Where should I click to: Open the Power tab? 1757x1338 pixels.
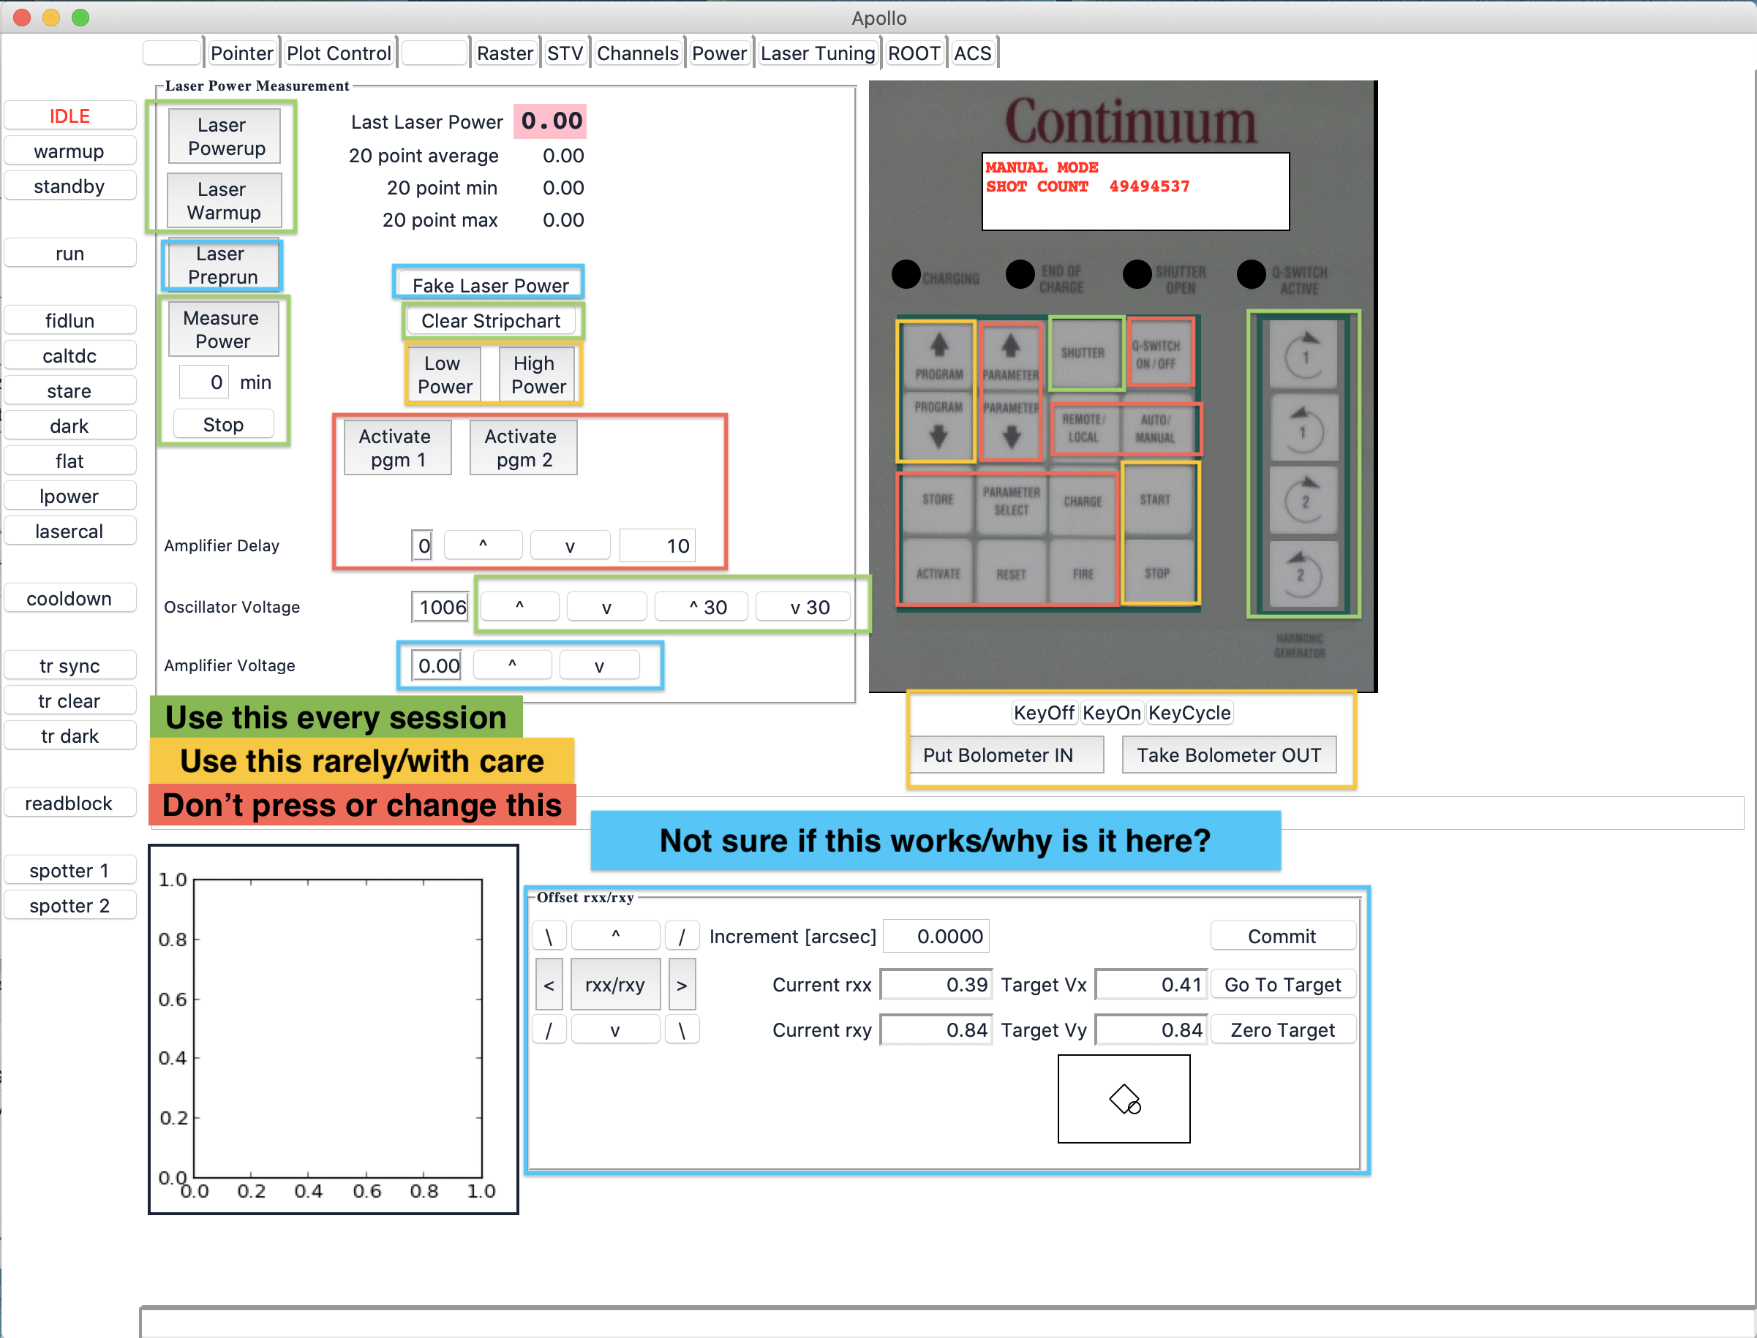[x=719, y=53]
